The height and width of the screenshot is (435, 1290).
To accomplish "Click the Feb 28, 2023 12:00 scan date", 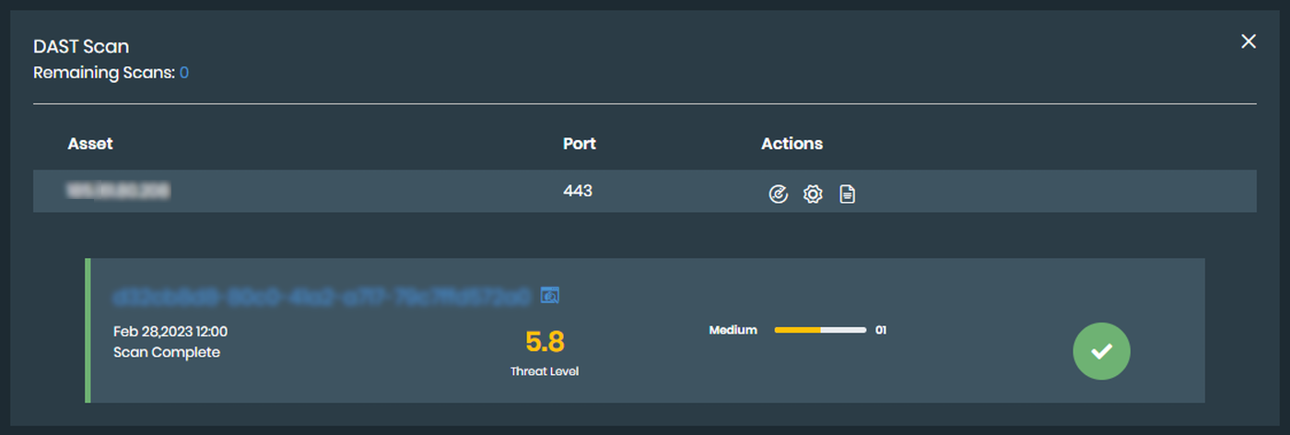I will (x=170, y=332).
